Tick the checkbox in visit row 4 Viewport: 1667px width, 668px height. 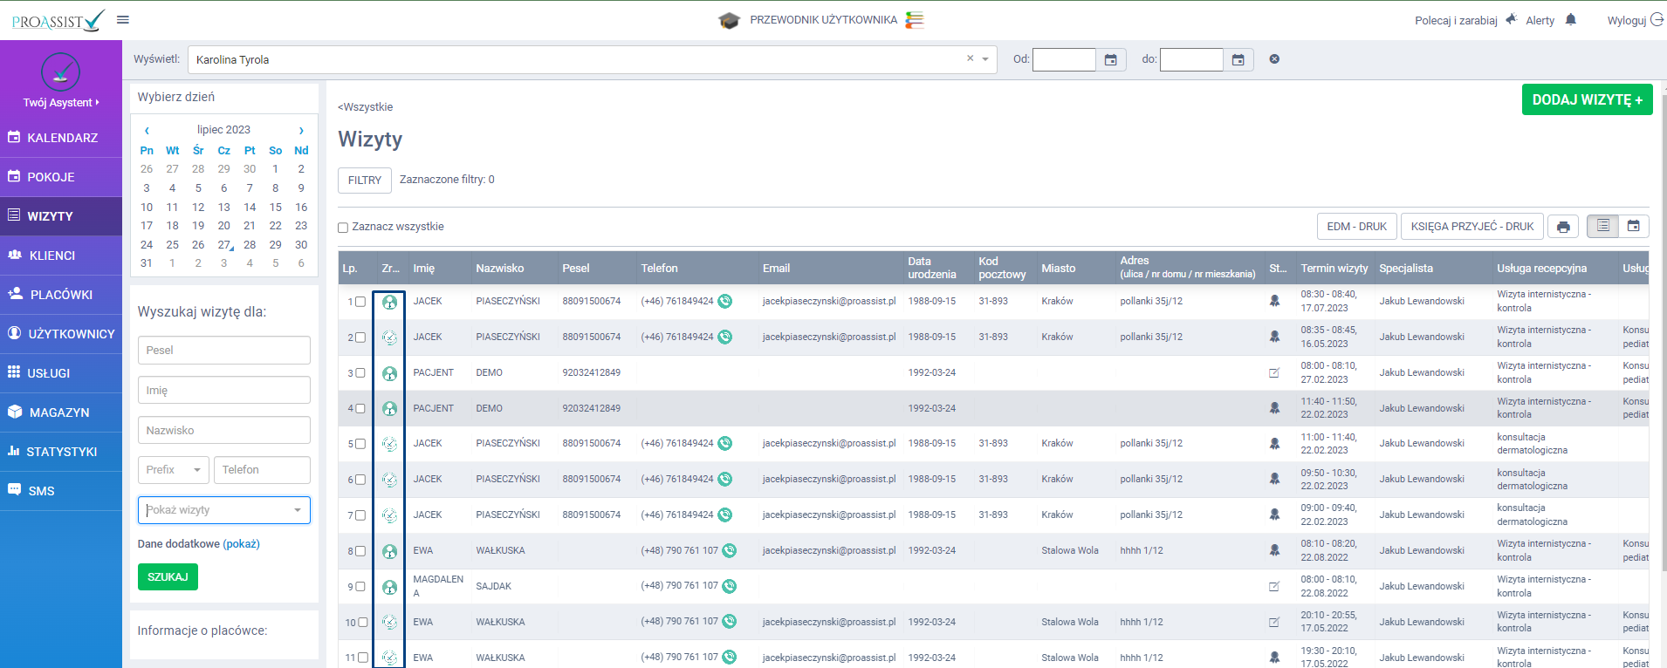[360, 408]
